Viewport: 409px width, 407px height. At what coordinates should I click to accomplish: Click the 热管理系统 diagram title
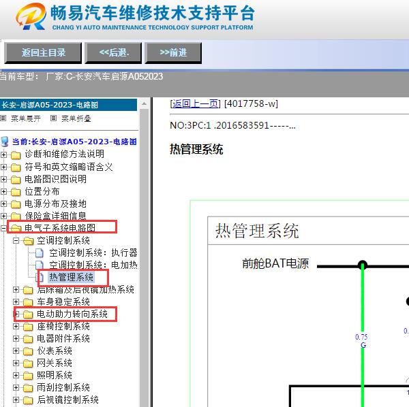(257, 231)
